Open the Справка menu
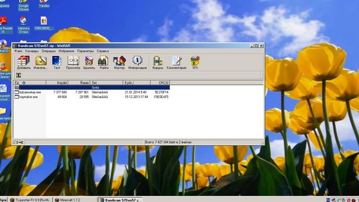 coord(103,51)
